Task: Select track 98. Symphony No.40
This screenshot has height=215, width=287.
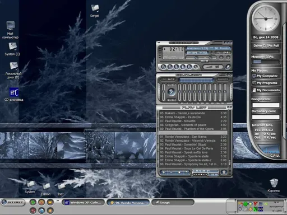Action: (x=193, y=164)
